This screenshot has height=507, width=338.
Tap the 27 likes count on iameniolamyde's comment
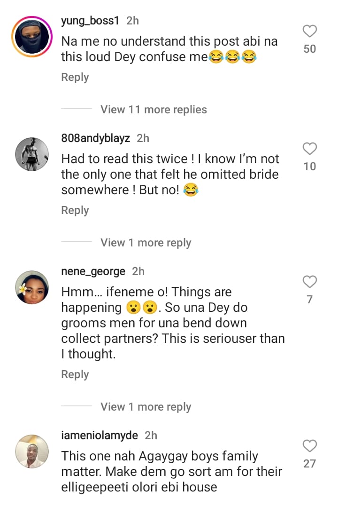[x=309, y=463]
